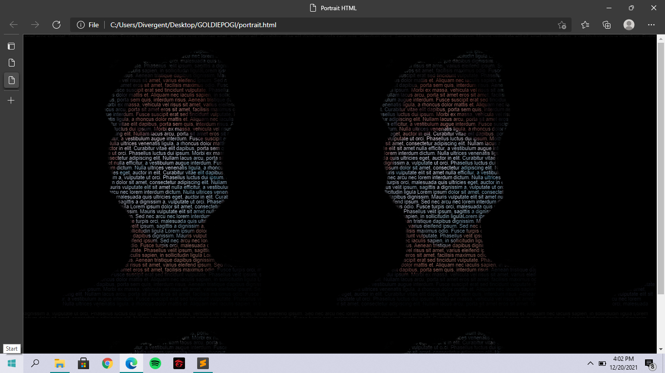Screen dimensions: 665x373
Task: Open the clock showing 4:02 PM
Action: tap(625, 363)
